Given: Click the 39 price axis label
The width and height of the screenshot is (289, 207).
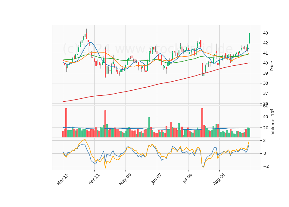Looking at the screenshot, I should pos(266,73).
